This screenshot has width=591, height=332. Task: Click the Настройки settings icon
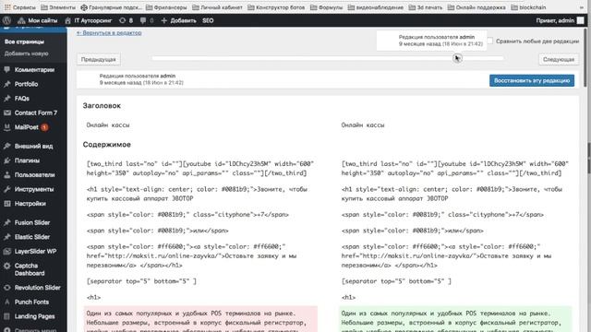pos(6,204)
